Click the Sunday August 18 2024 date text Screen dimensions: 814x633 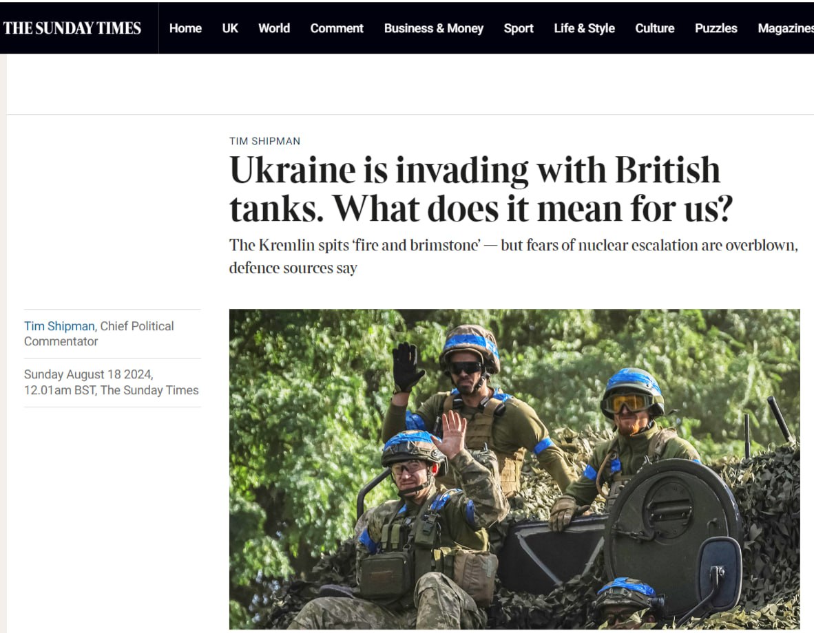point(88,374)
